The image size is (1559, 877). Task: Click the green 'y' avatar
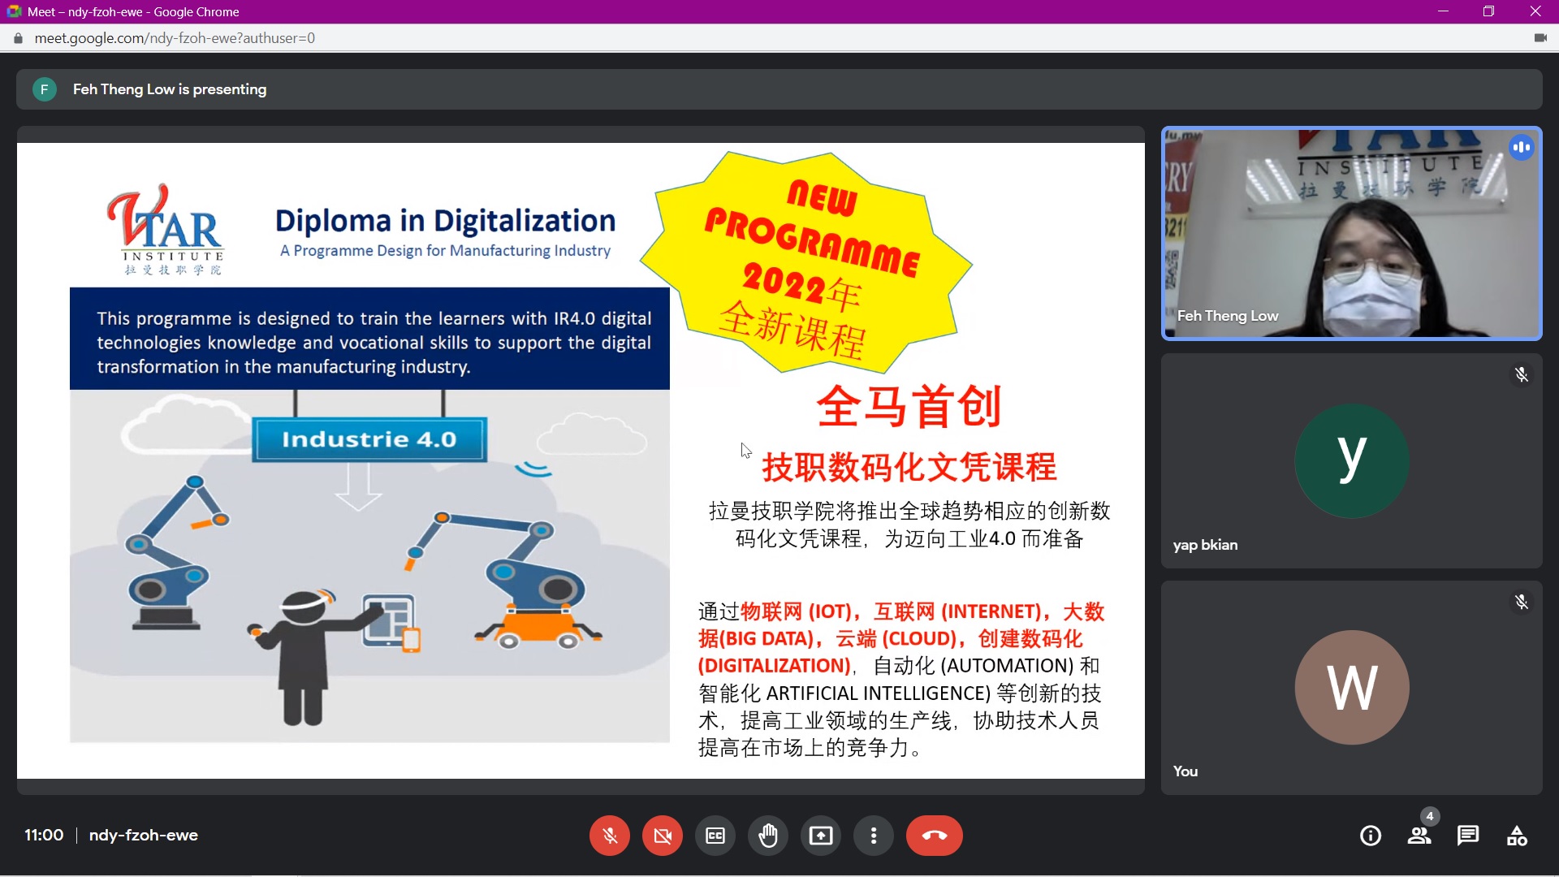pos(1352,460)
